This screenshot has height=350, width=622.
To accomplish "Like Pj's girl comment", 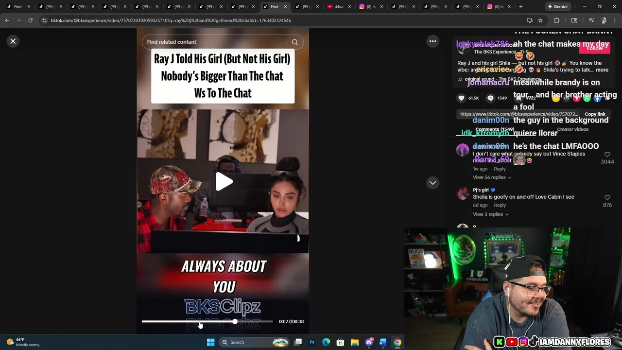I will [x=607, y=197].
